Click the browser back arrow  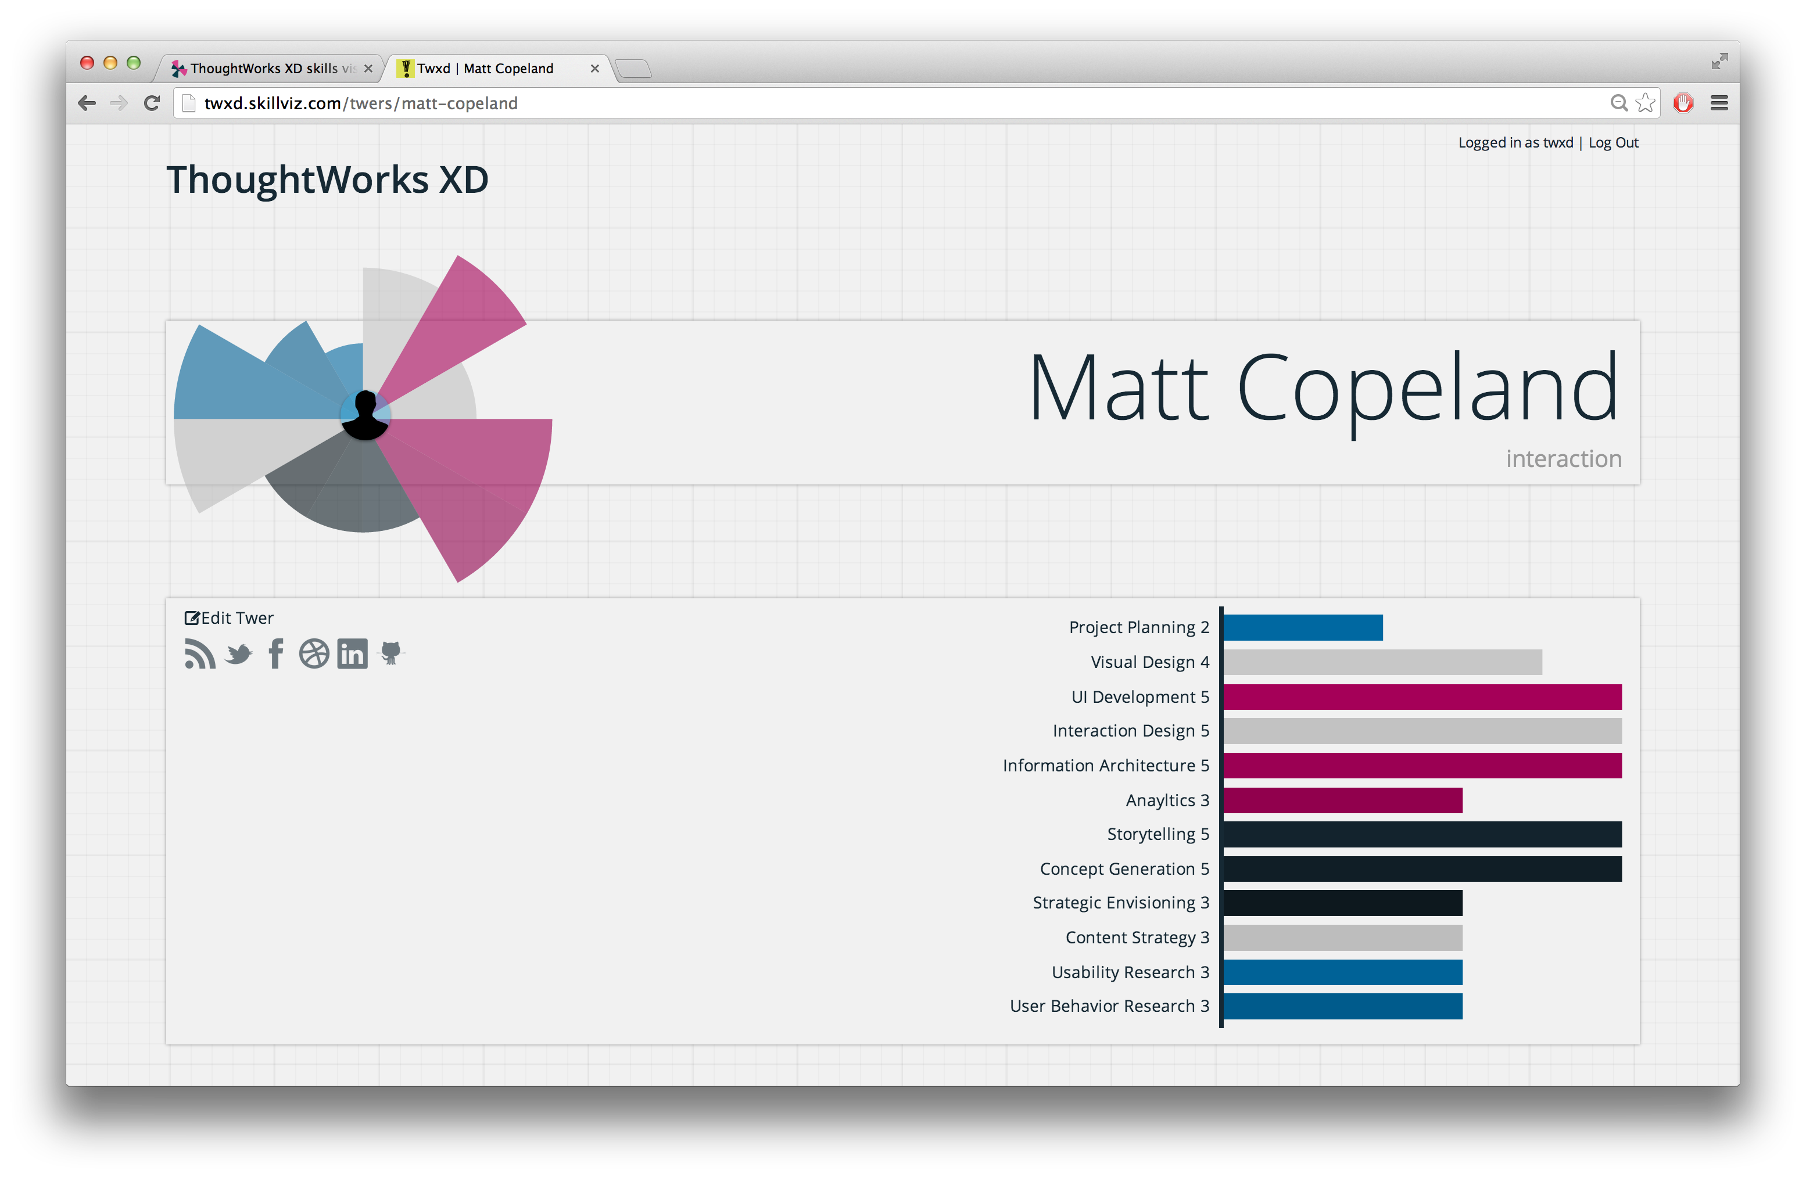[x=87, y=103]
